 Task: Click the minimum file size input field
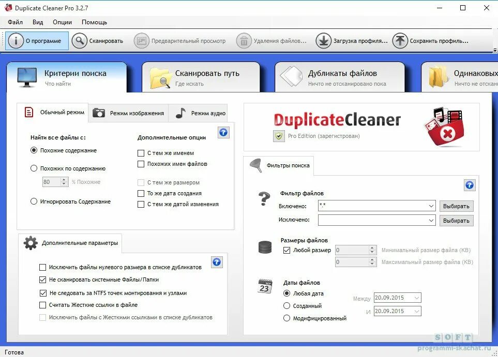[x=352, y=250]
